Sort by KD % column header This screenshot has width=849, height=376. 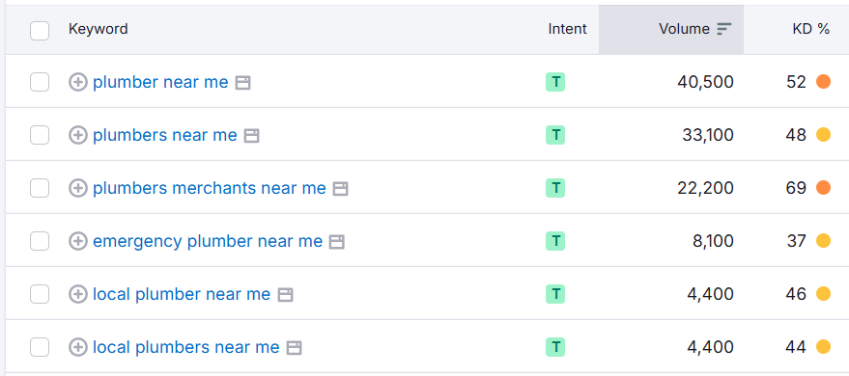click(810, 29)
